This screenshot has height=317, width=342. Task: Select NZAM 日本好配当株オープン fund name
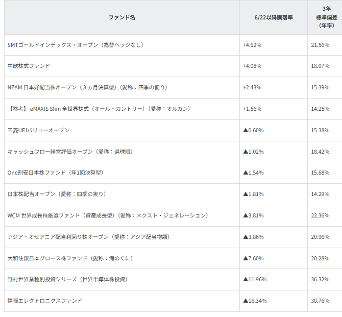(x=87, y=87)
